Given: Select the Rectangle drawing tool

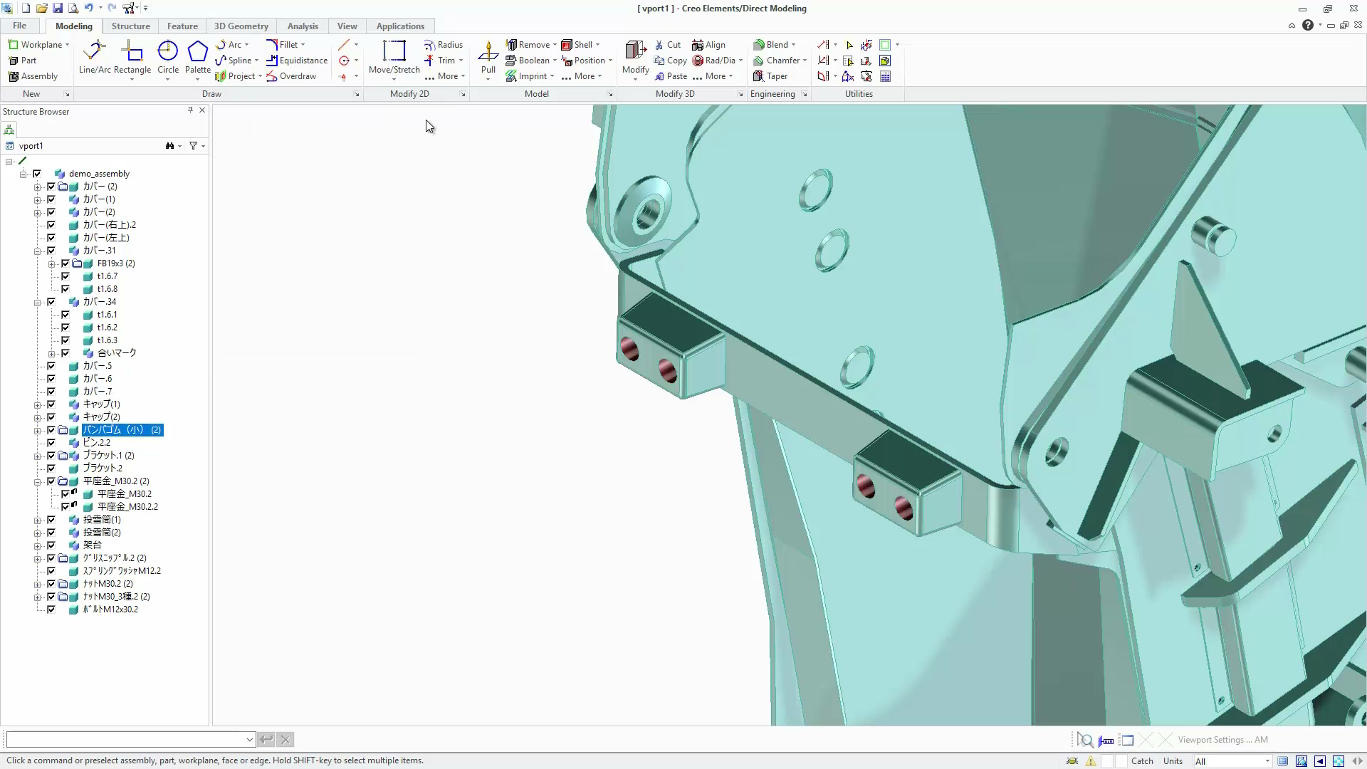Looking at the screenshot, I should 132,57.
